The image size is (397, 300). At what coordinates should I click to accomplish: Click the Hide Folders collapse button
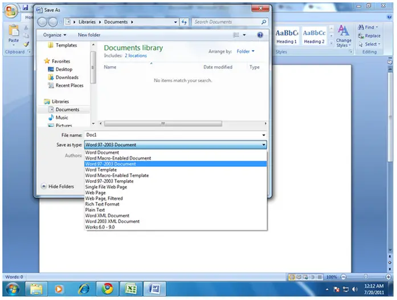click(57, 187)
